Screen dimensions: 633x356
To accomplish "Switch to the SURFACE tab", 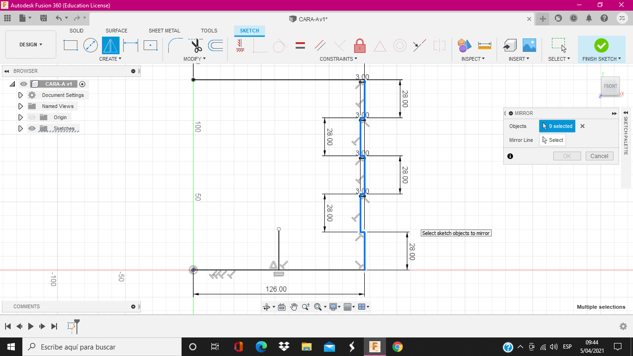I will (116, 31).
